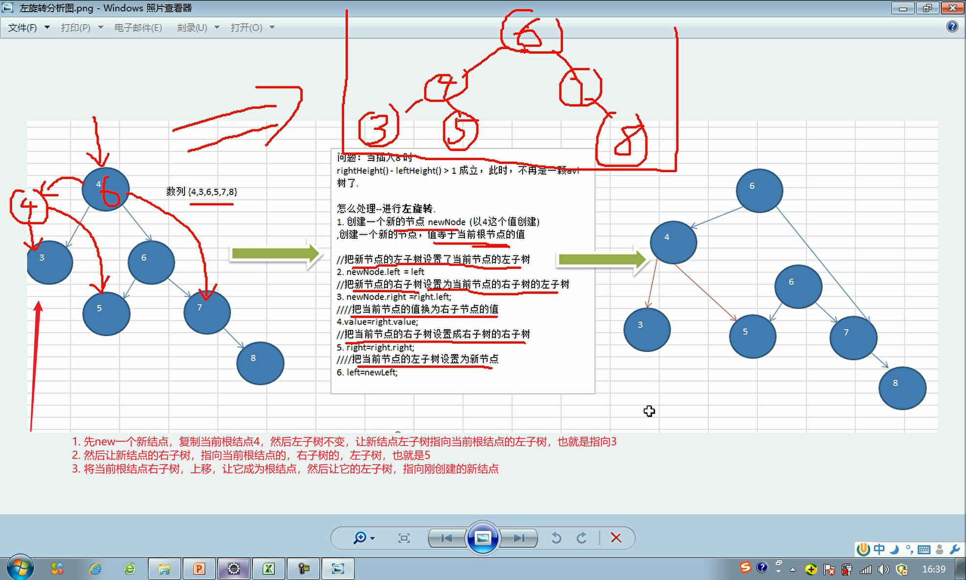This screenshot has width=966, height=580.
Task: Go to the next photo
Action: (519, 538)
